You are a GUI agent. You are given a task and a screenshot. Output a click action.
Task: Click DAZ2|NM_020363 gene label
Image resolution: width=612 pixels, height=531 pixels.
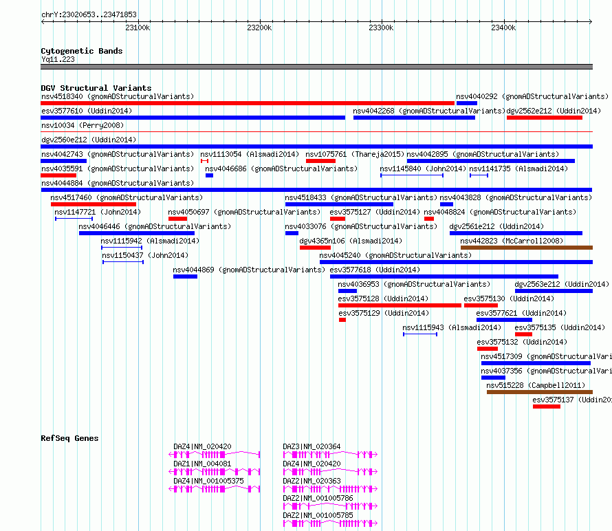pyautogui.click(x=312, y=481)
